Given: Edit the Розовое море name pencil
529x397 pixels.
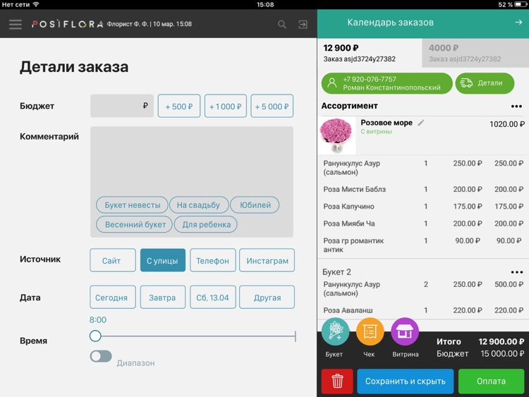Looking at the screenshot, I should click(421, 123).
